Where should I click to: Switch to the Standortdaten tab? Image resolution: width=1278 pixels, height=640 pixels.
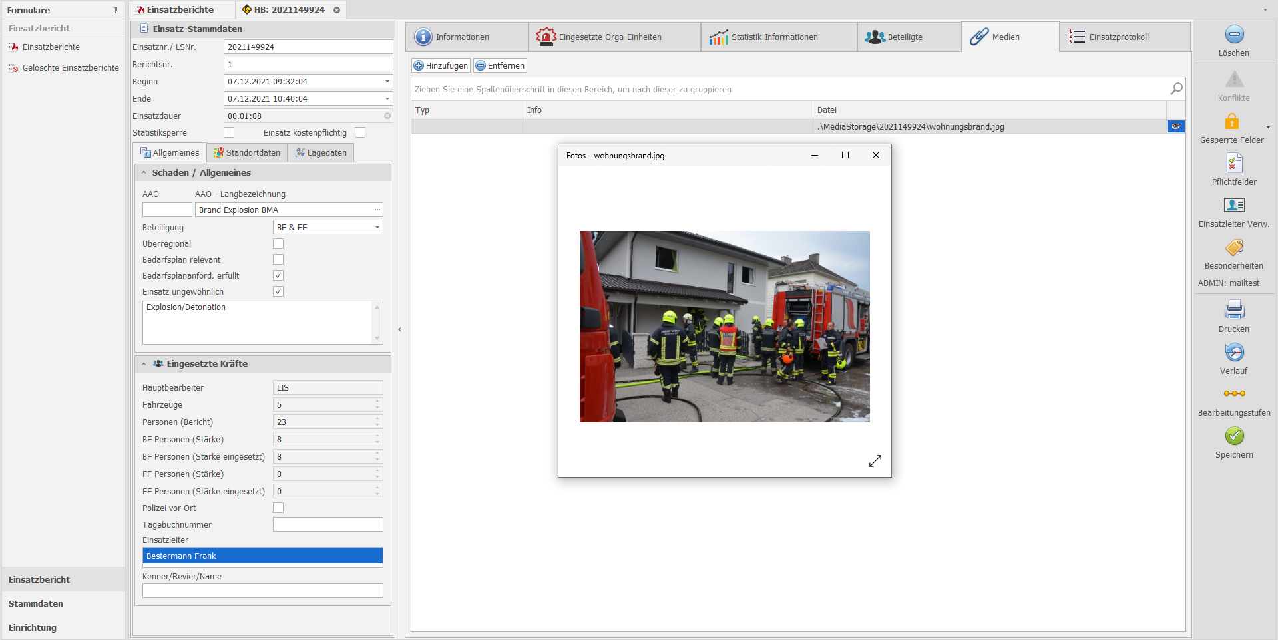coord(247,153)
